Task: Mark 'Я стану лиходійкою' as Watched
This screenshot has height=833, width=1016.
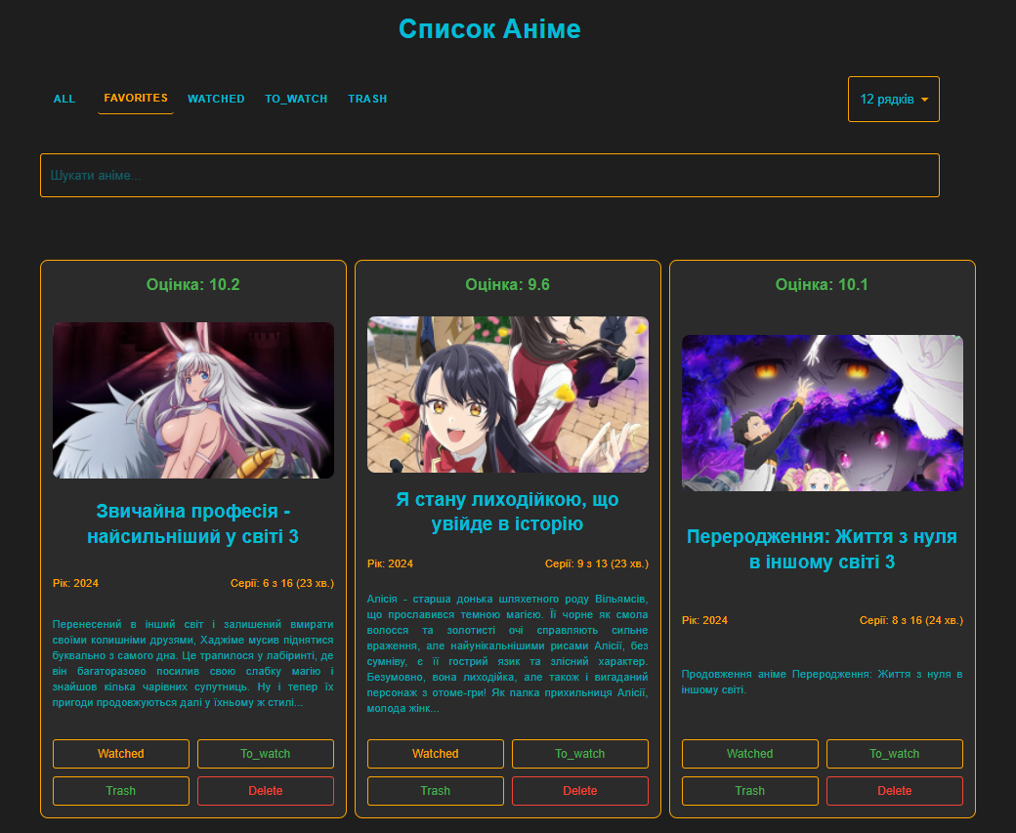Action: 436,753
